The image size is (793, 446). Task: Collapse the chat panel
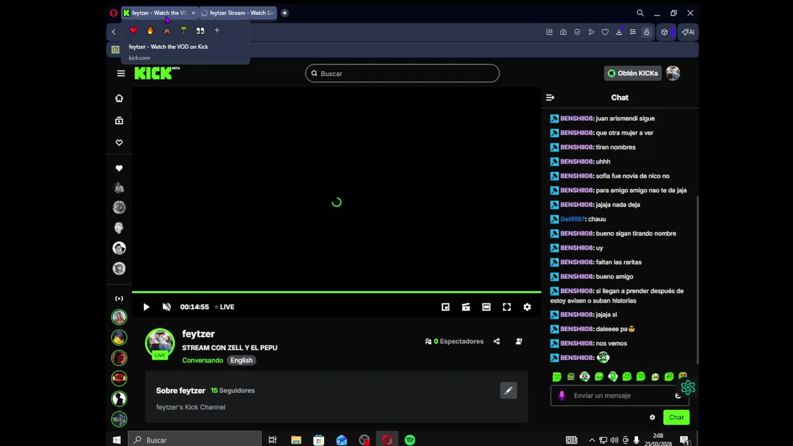pos(550,97)
